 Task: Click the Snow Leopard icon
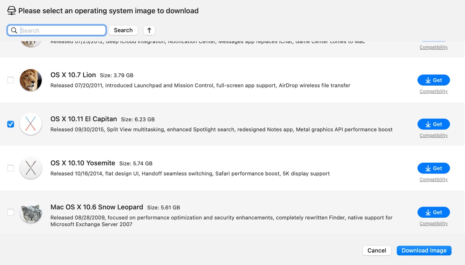point(31,212)
